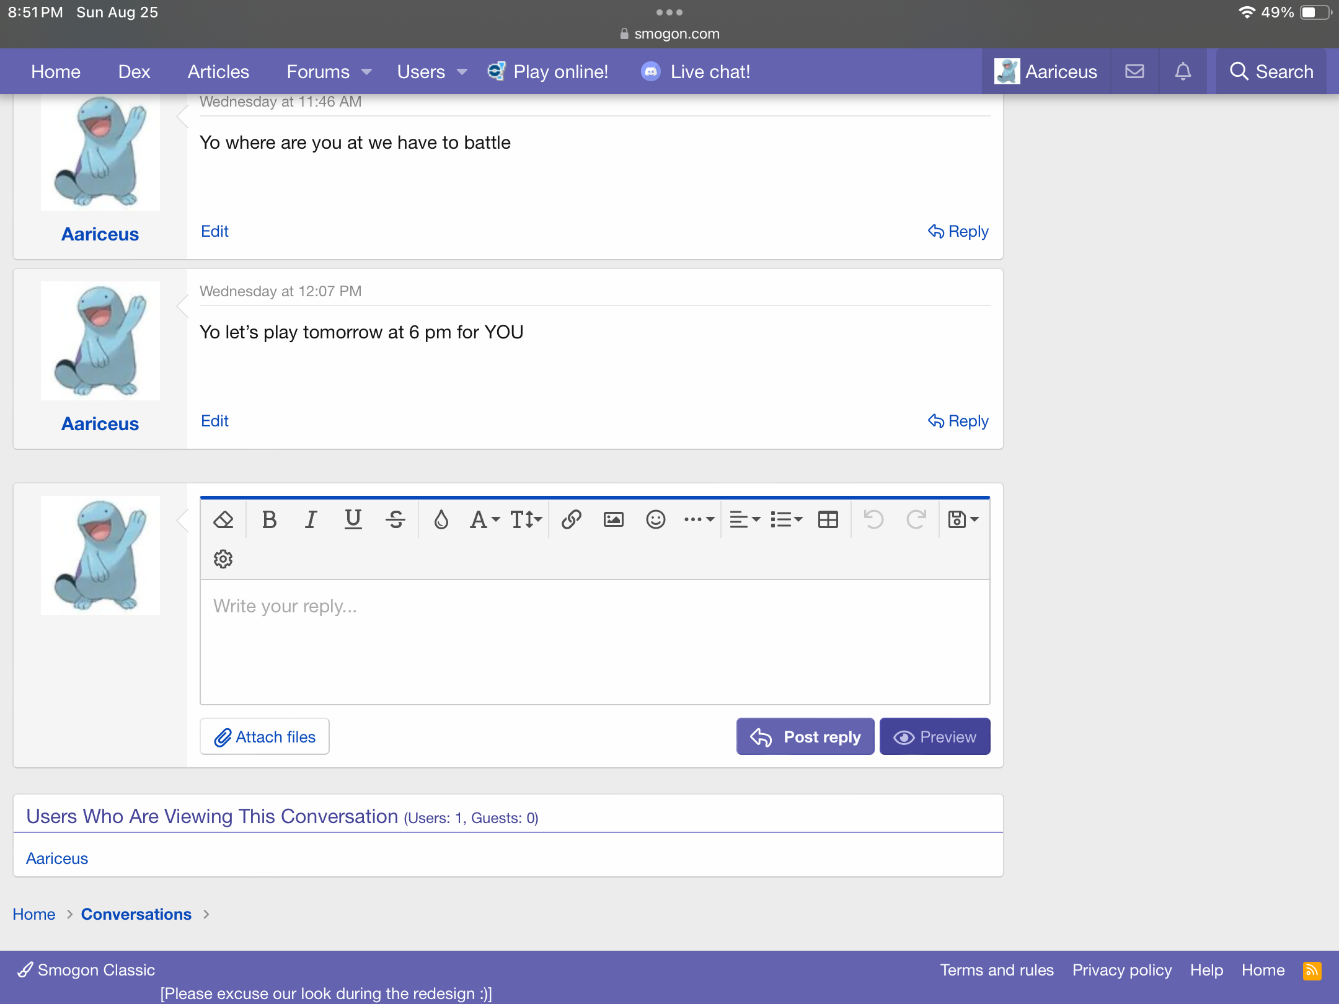
Task: Open the save draft dropdown
Action: [963, 519]
